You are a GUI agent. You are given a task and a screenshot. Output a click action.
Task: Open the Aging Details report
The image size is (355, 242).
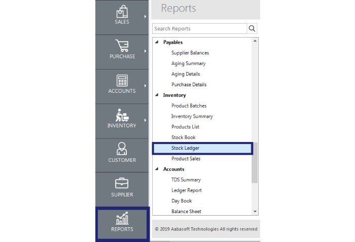click(x=186, y=74)
